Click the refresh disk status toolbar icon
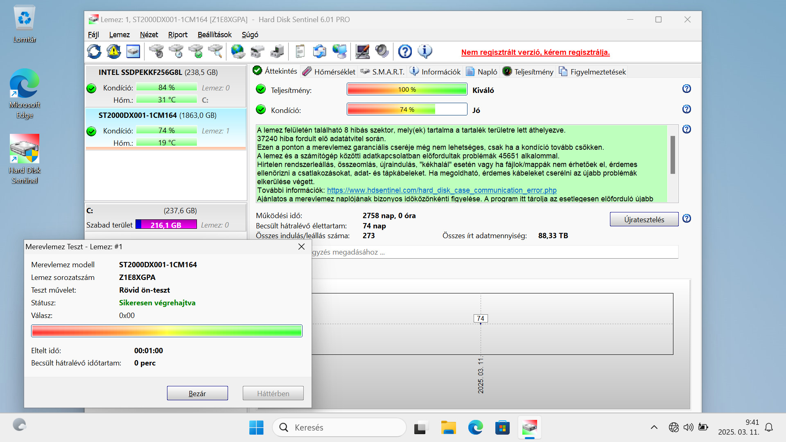The width and height of the screenshot is (786, 442). click(x=94, y=52)
